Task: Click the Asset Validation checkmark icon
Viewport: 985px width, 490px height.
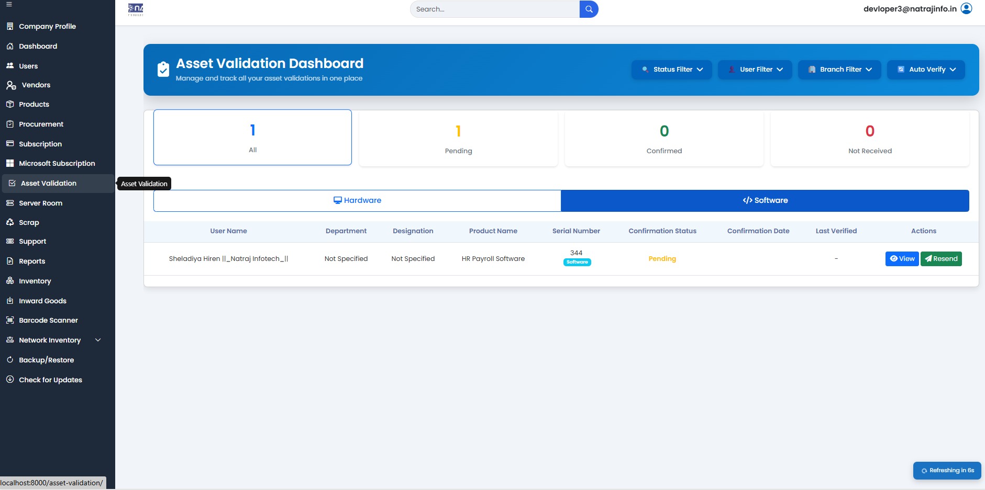Action: pyautogui.click(x=12, y=183)
